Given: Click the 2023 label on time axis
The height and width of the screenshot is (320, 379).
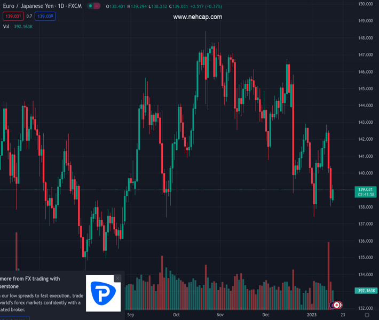Looking at the screenshot, I should pos(313,315).
